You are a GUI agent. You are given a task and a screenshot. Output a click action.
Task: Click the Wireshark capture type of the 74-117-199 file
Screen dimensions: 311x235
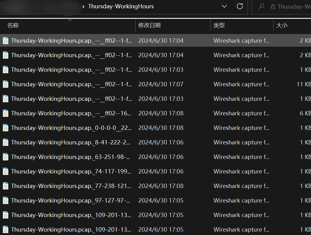point(241,171)
